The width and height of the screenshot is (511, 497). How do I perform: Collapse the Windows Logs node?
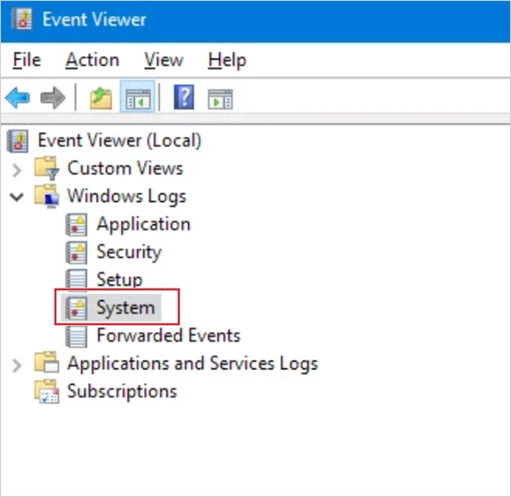[17, 197]
